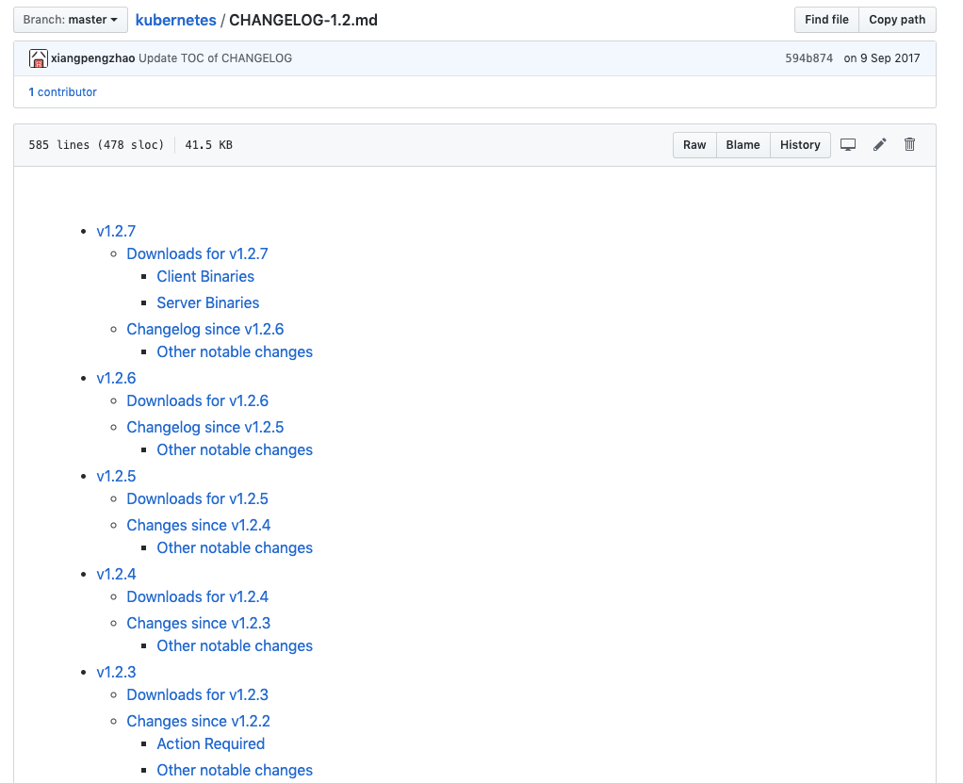The width and height of the screenshot is (963, 783).
Task: Go to Action Required link
Action: click(x=211, y=743)
